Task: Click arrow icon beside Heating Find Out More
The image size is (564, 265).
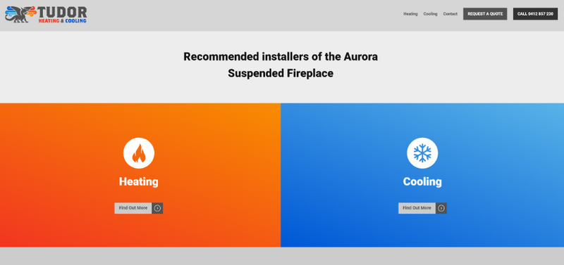Action: click(x=157, y=208)
